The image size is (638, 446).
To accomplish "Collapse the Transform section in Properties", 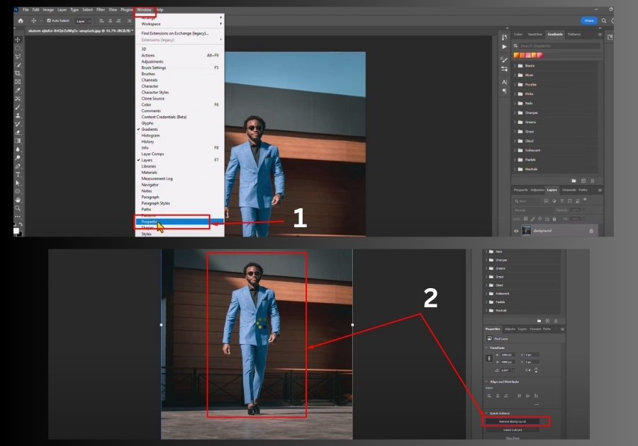I will point(486,348).
